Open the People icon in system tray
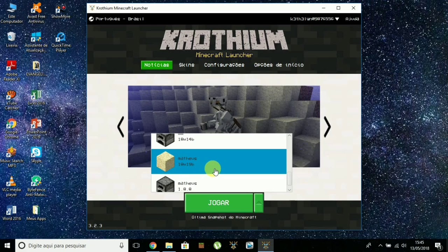 click(x=369, y=246)
